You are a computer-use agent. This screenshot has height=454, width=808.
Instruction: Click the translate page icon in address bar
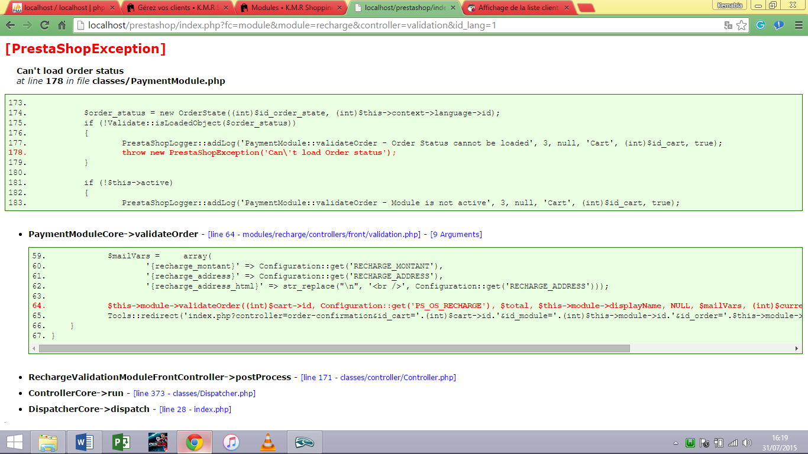click(728, 25)
